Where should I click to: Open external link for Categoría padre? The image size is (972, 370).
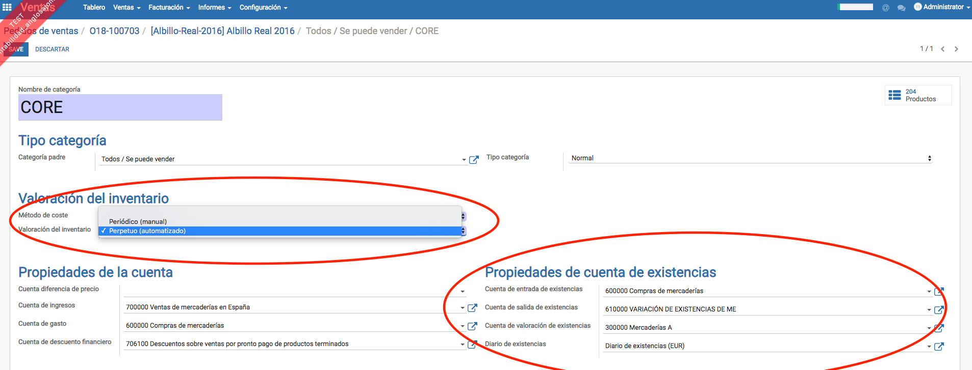[474, 160]
